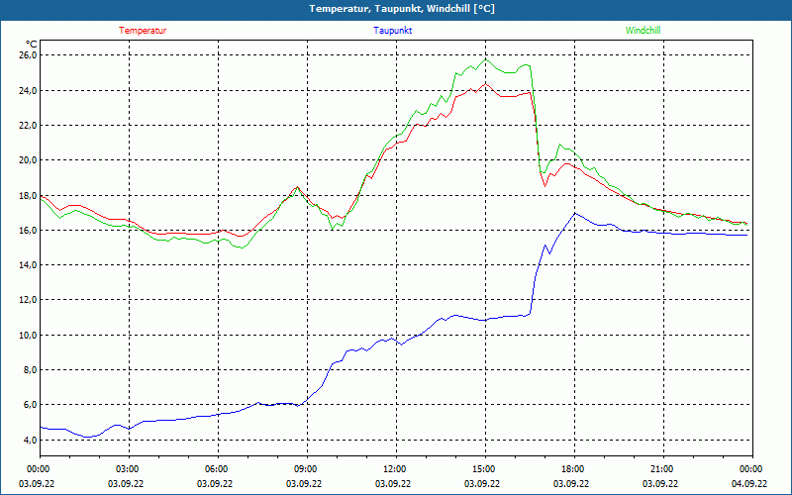Click the "03.09.22" date under 21:00

point(660,483)
